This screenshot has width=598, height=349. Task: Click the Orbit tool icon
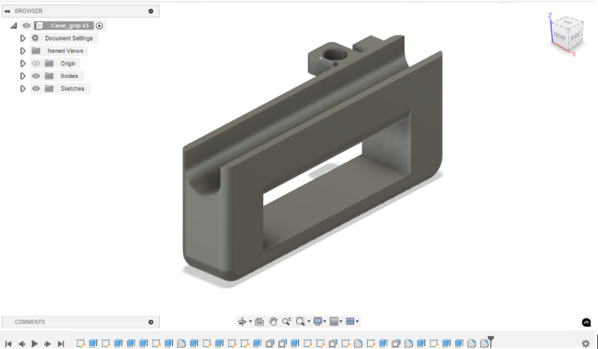[242, 322]
